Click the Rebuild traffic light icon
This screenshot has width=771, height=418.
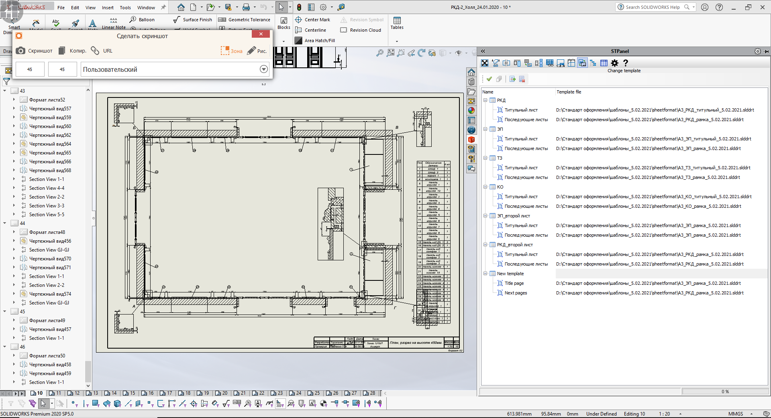point(299,7)
